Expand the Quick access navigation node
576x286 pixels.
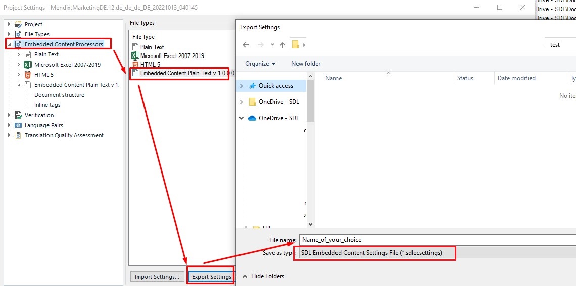click(x=242, y=86)
